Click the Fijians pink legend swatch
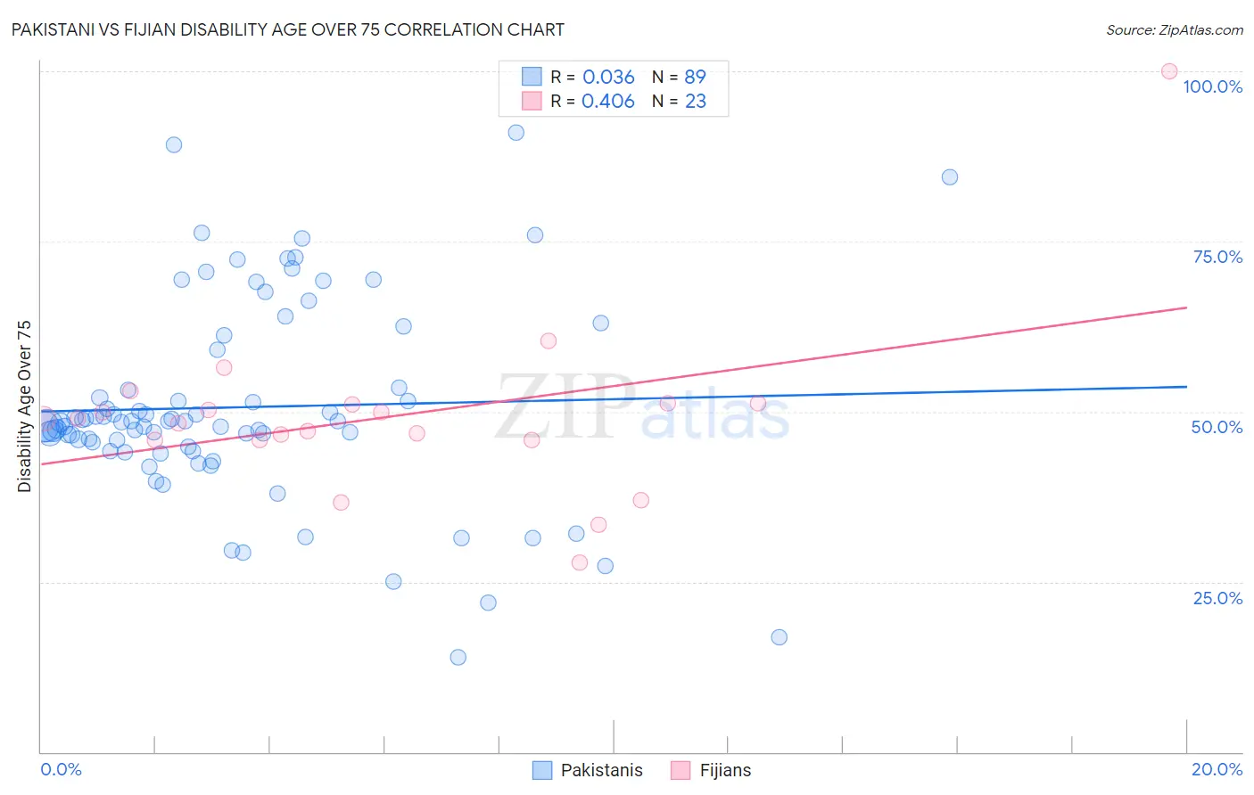 coord(681,770)
